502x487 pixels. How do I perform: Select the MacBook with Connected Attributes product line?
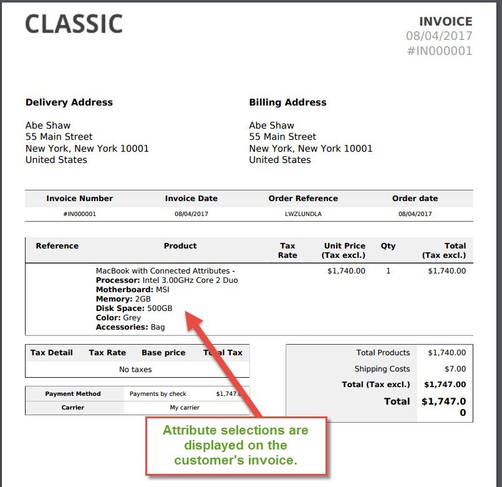click(x=165, y=271)
